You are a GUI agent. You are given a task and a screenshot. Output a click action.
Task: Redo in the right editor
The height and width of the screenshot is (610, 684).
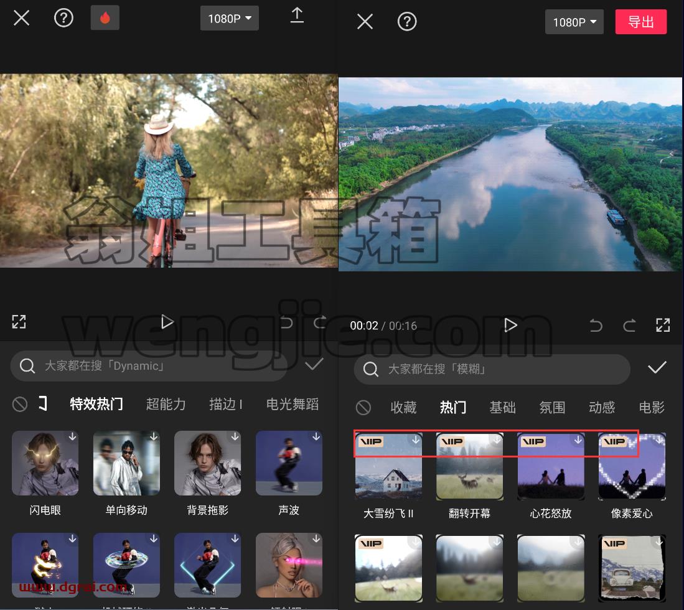[629, 326]
